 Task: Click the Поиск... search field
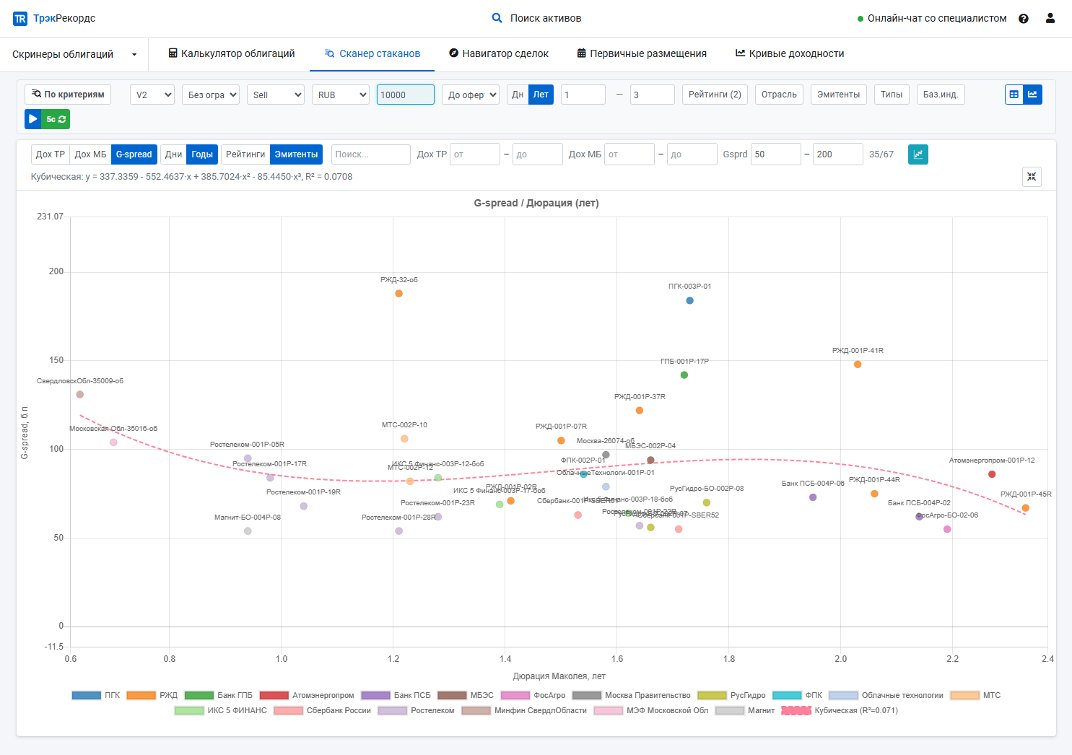click(x=371, y=154)
